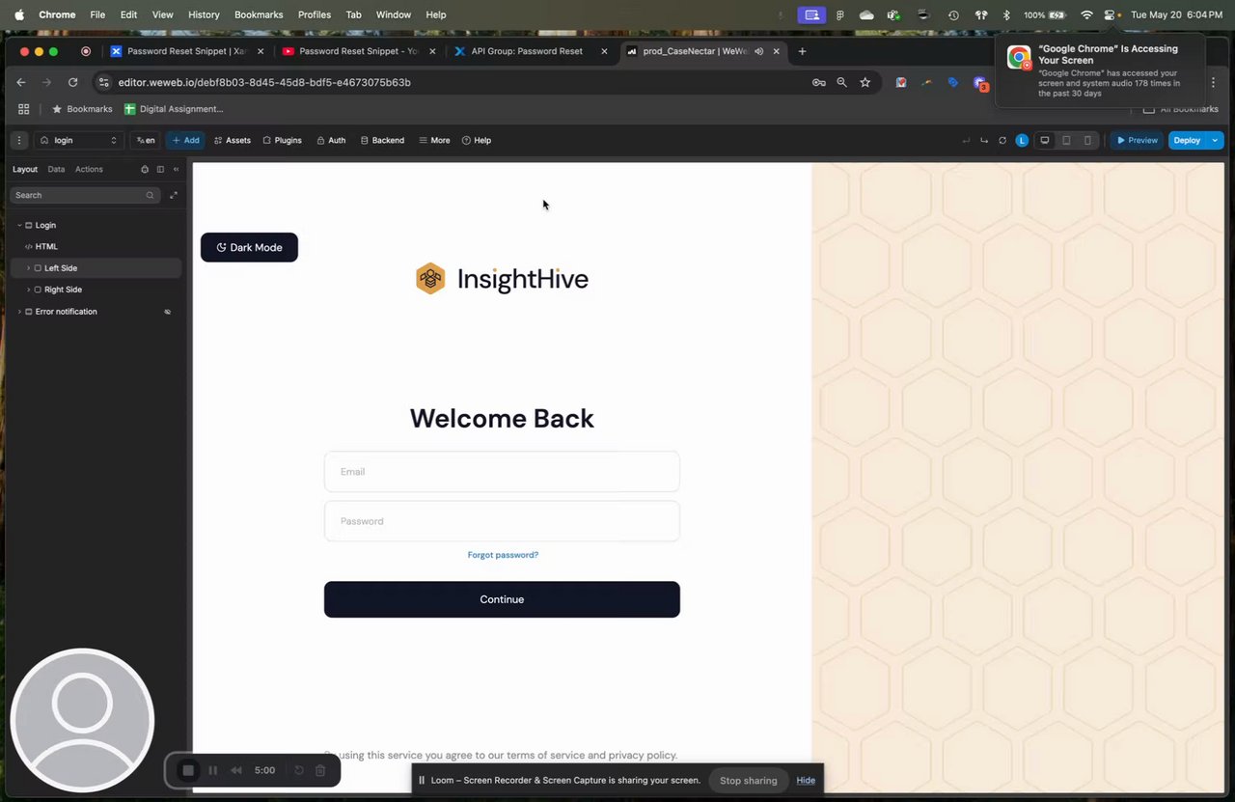The width and height of the screenshot is (1235, 802).
Task: Collapse the left sidebar with double chevron
Action: coord(176,169)
